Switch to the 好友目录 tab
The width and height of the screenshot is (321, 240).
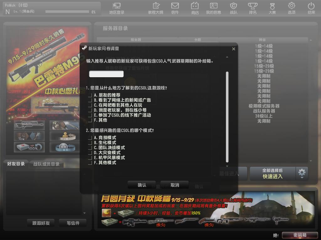click(x=16, y=164)
